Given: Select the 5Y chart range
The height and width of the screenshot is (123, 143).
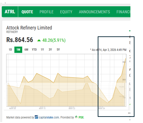Looking at the screenshot, I should tap(58, 50).
